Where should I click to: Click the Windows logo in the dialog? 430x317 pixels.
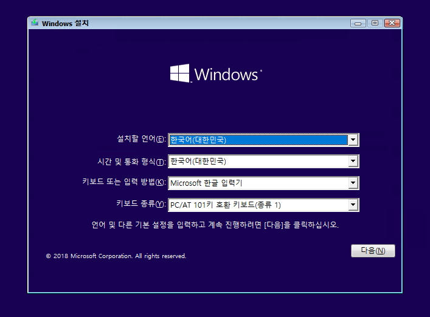pos(216,73)
